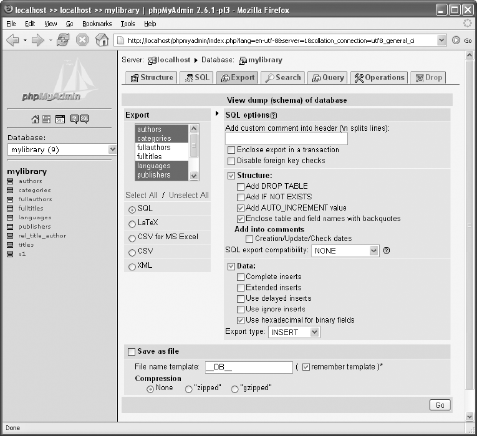Uncheck Add AUTO_INCREMENT value
This screenshot has width=477, height=436.
point(240,208)
